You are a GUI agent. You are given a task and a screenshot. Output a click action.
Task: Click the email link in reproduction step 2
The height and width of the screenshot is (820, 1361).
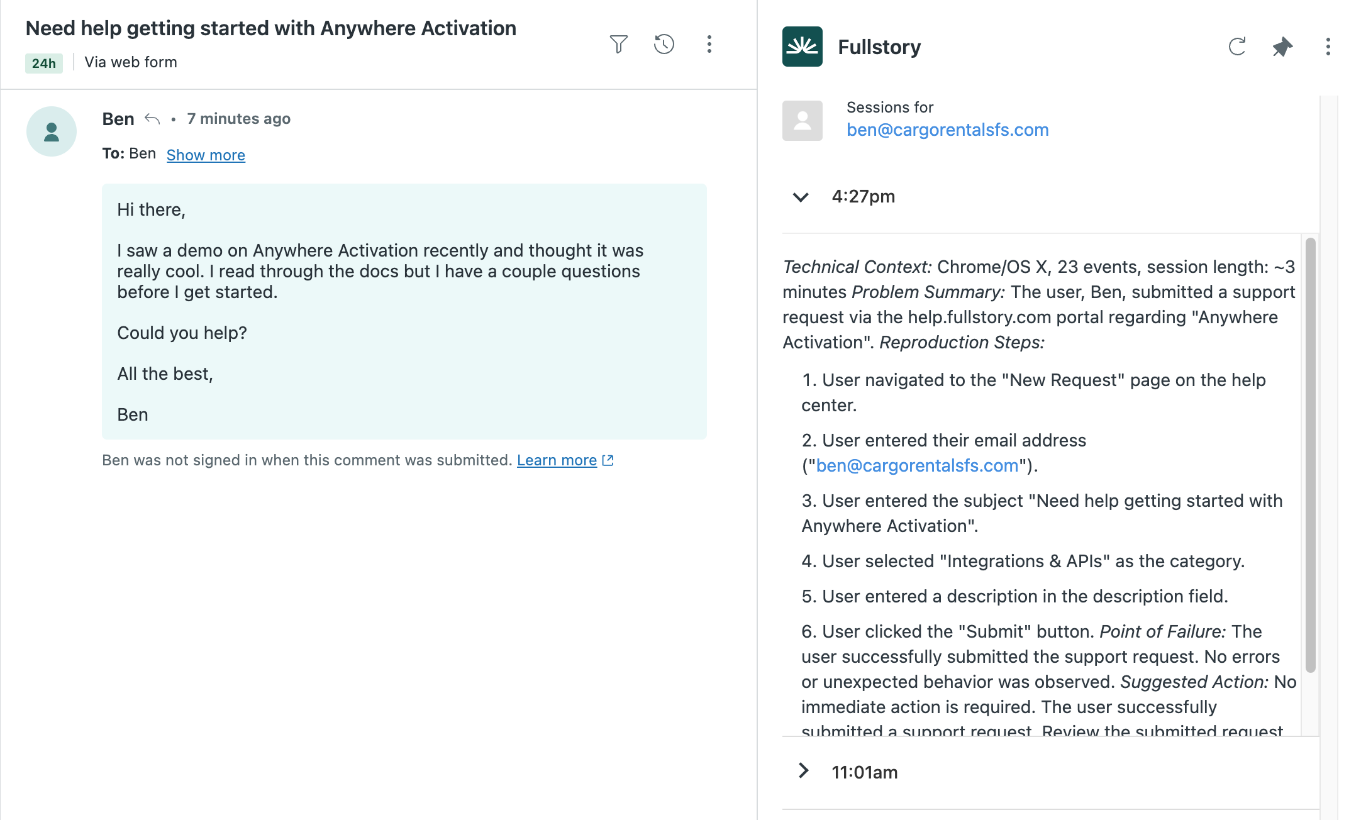pos(917,465)
